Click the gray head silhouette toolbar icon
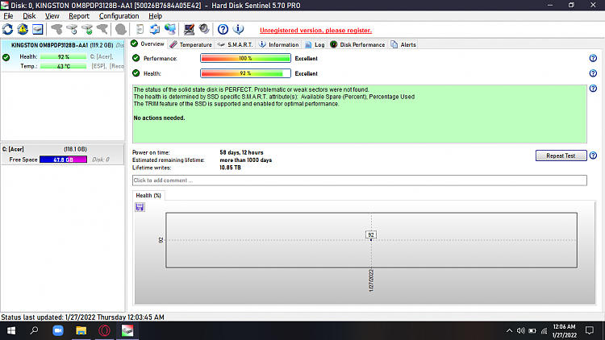 pos(121,29)
